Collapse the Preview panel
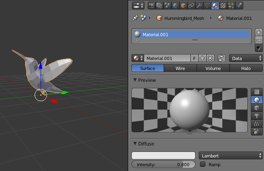The height and width of the screenshot is (171, 264). tap(135, 80)
